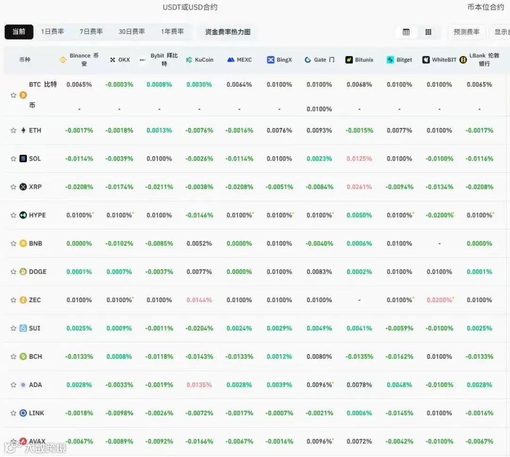Open 资金费率热力图 heatmap
The width and height of the screenshot is (510, 457).
pyautogui.click(x=228, y=32)
